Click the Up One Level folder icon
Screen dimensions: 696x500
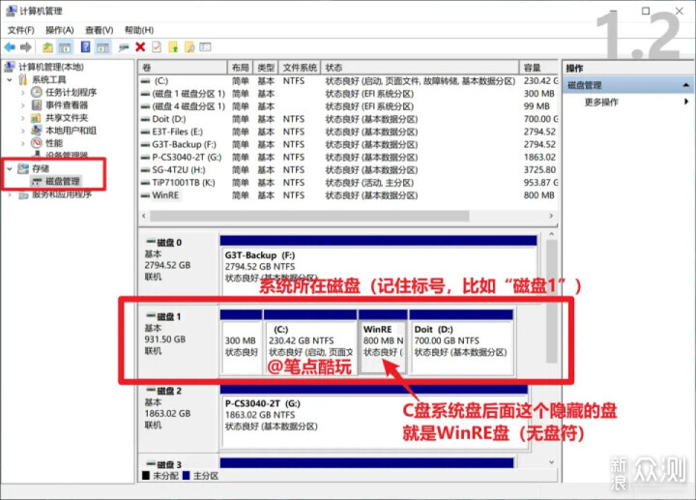47,47
